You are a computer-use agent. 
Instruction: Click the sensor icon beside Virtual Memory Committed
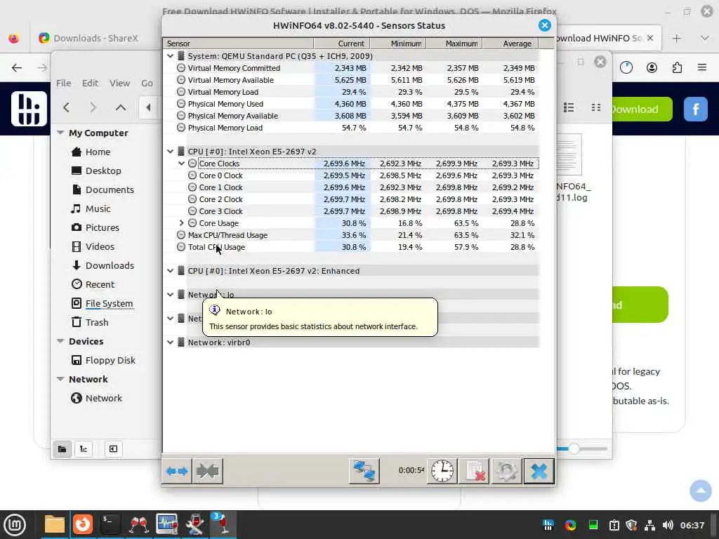(181, 68)
